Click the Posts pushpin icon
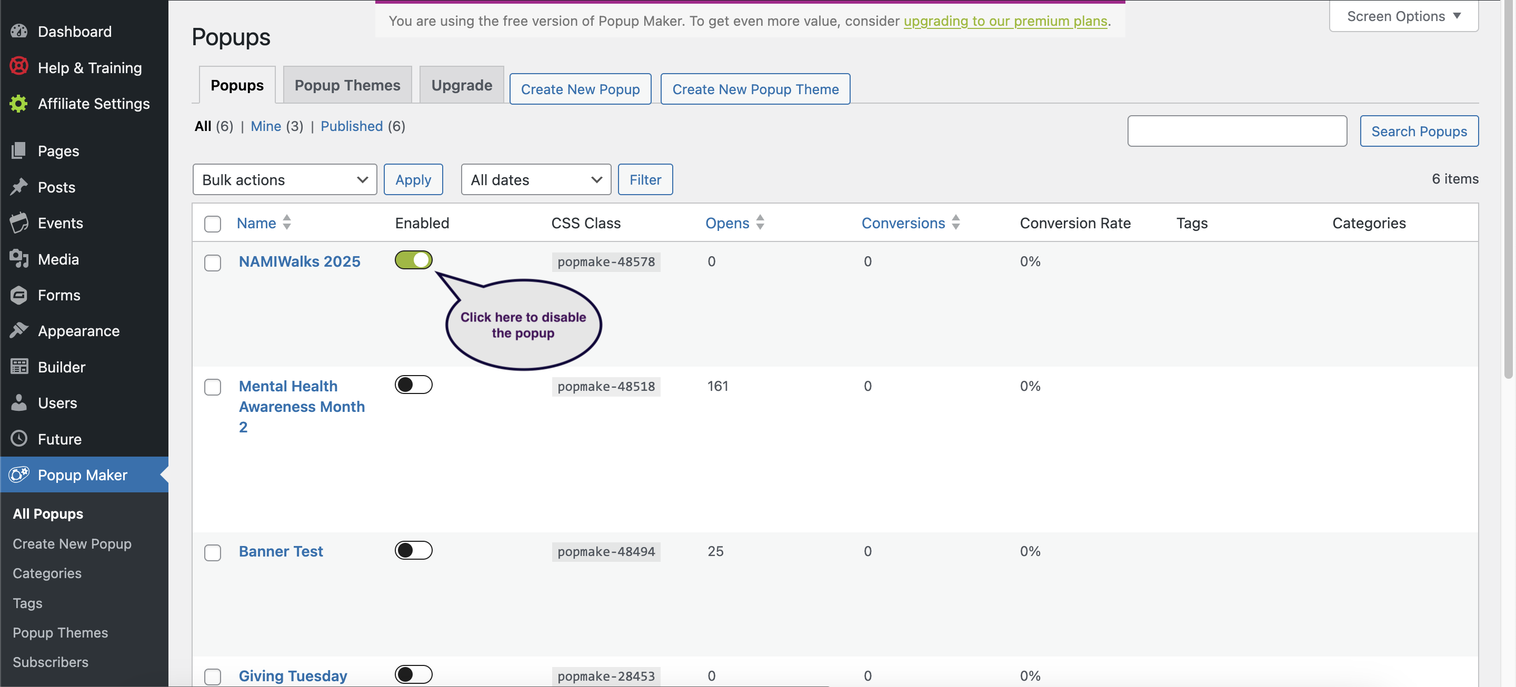Screen dimensions: 1516x687 pos(19,187)
